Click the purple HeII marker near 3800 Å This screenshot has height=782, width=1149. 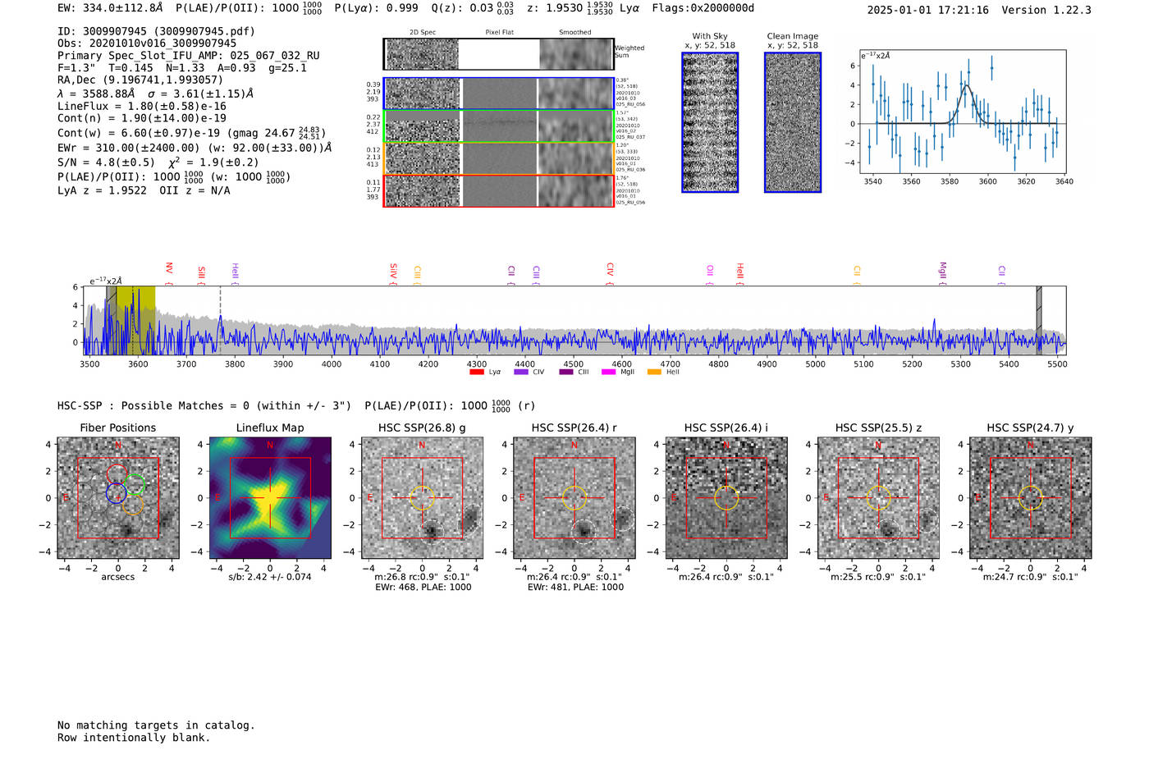pos(235,273)
